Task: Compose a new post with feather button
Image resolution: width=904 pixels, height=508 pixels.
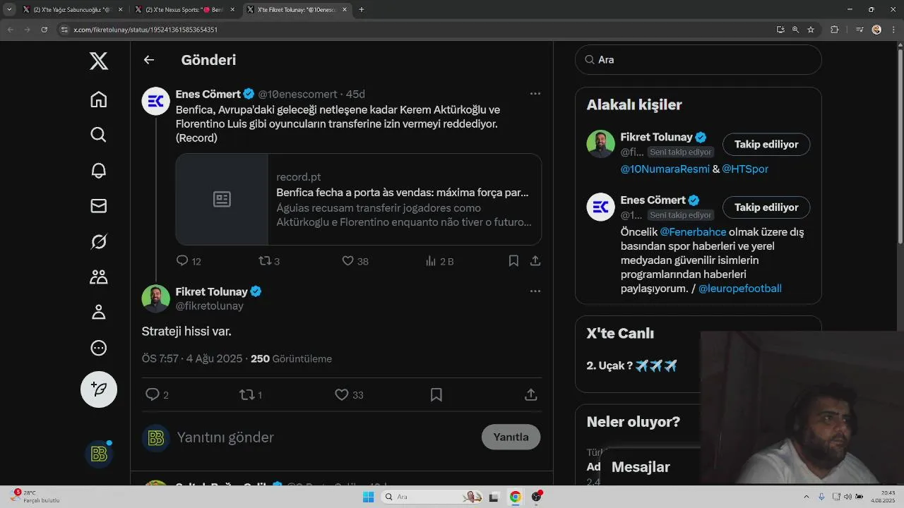Action: click(x=99, y=389)
